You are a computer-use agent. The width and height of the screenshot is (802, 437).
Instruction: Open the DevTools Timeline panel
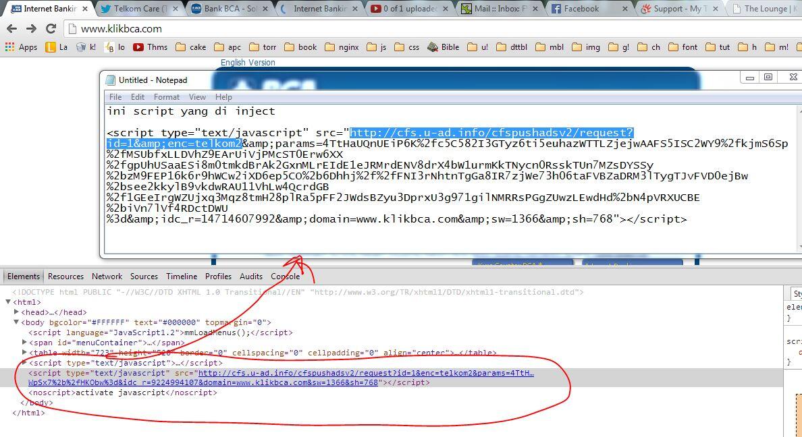point(182,276)
